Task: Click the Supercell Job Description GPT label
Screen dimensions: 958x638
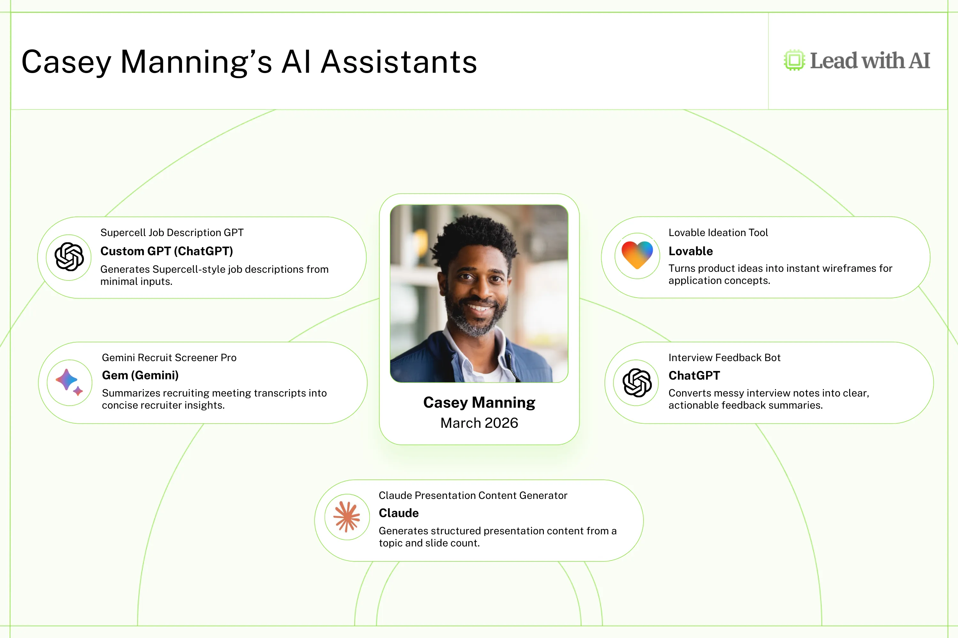Action: coord(172,232)
